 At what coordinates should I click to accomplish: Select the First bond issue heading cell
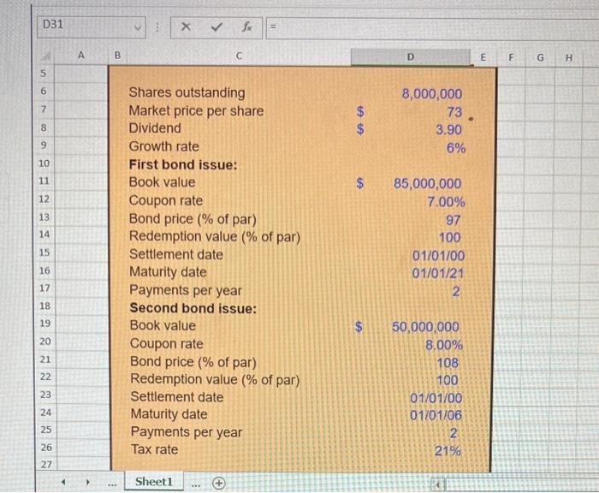click(x=183, y=164)
